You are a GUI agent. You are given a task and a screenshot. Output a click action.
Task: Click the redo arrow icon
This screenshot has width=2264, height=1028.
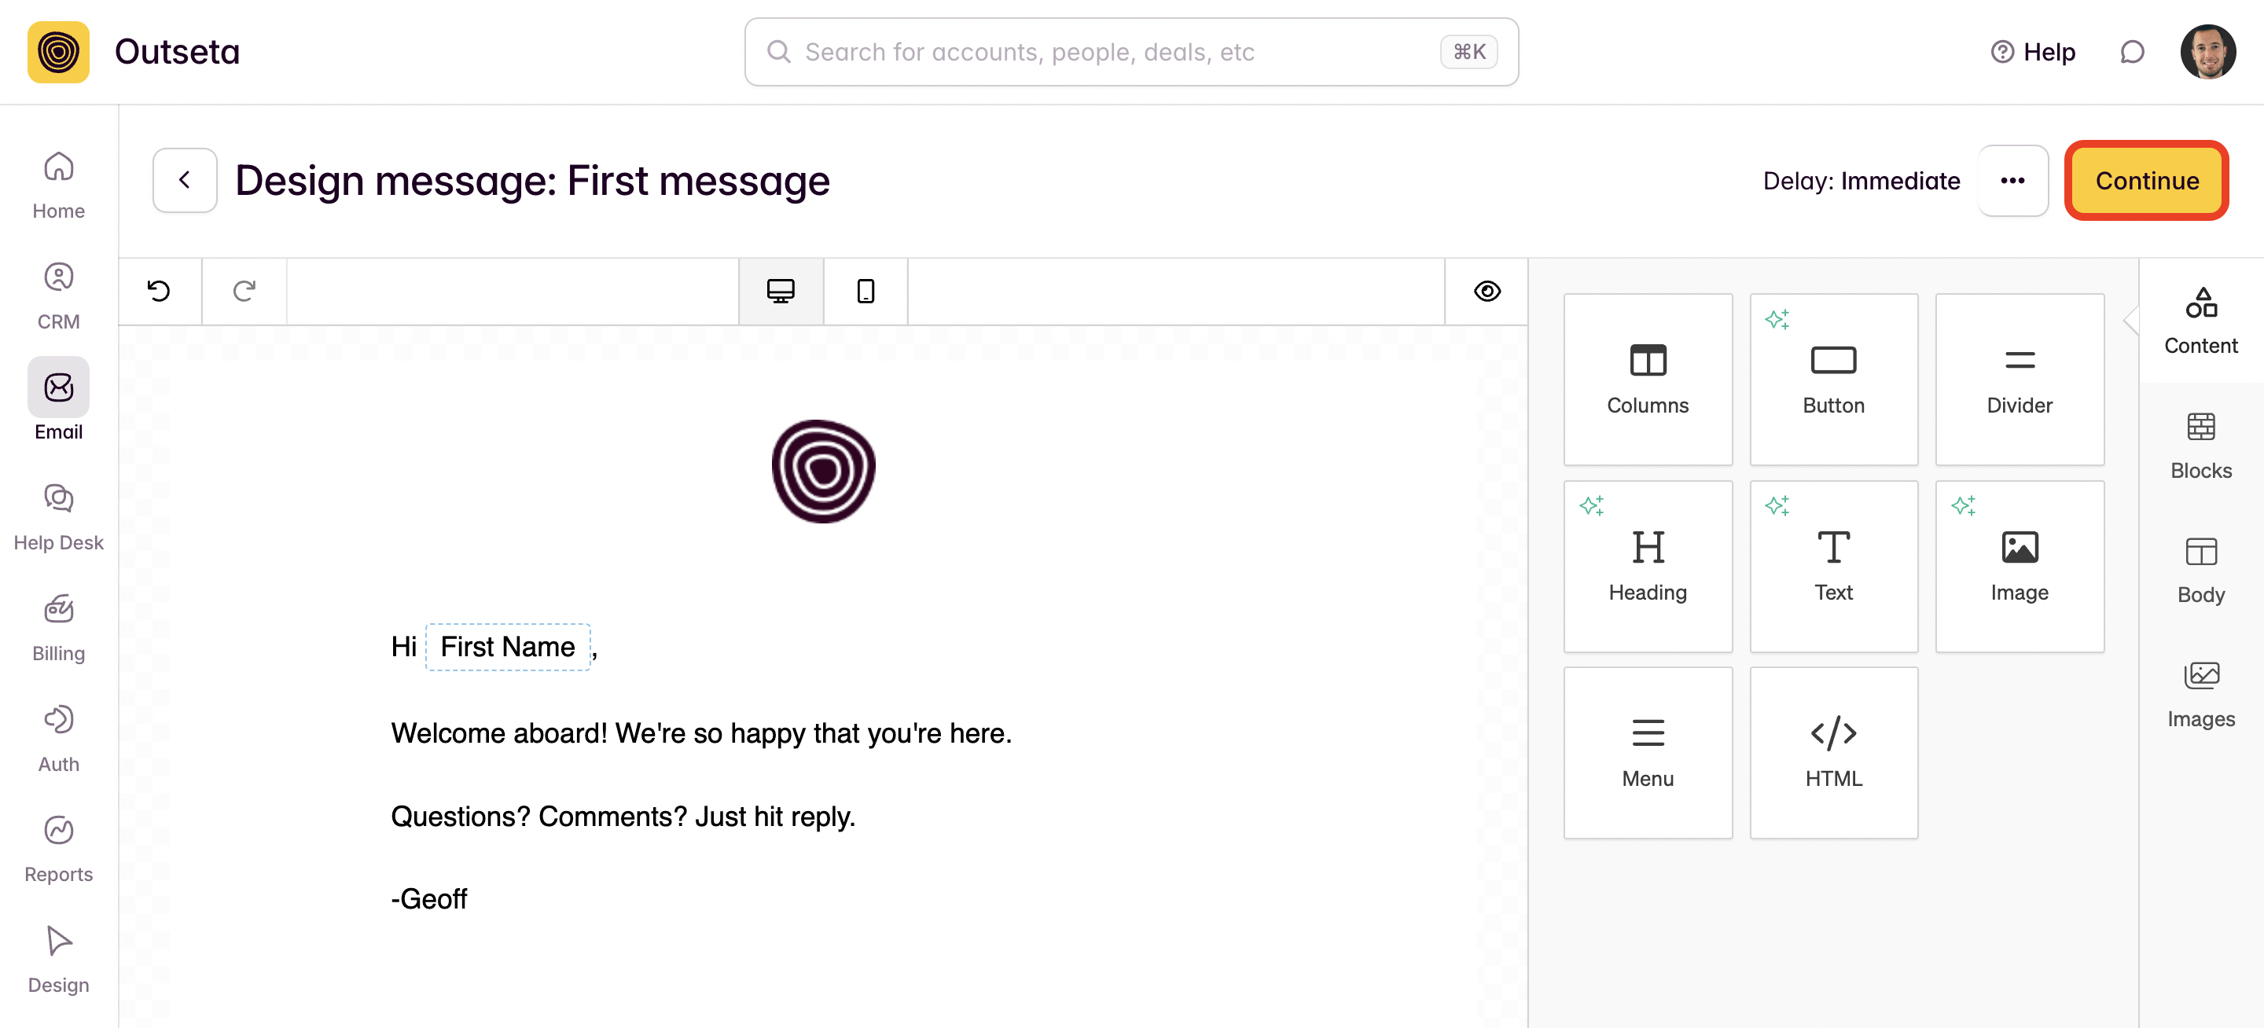[x=244, y=291]
